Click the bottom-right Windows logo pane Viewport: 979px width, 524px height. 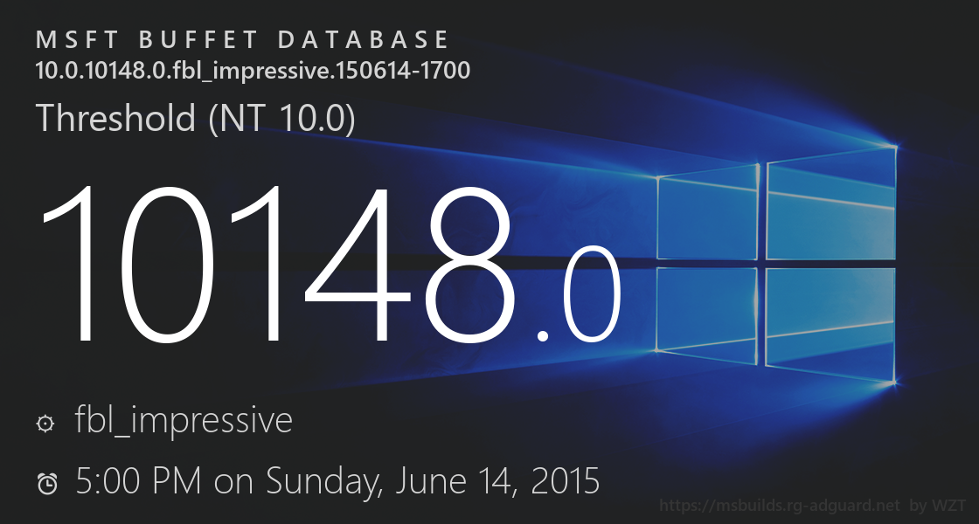[x=831, y=323]
